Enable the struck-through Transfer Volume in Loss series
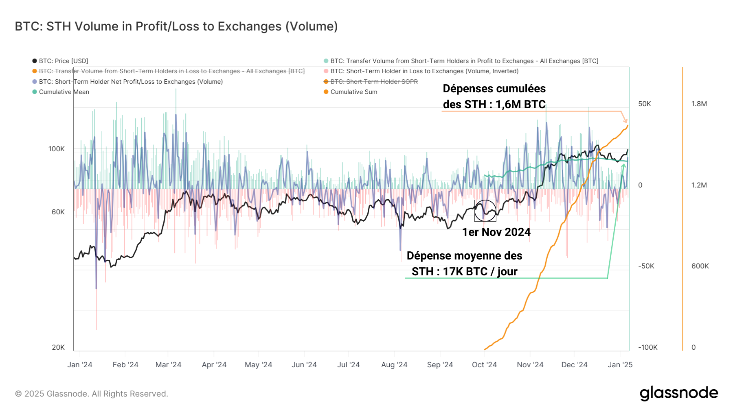Screen dimensions: 733x412 coord(171,71)
